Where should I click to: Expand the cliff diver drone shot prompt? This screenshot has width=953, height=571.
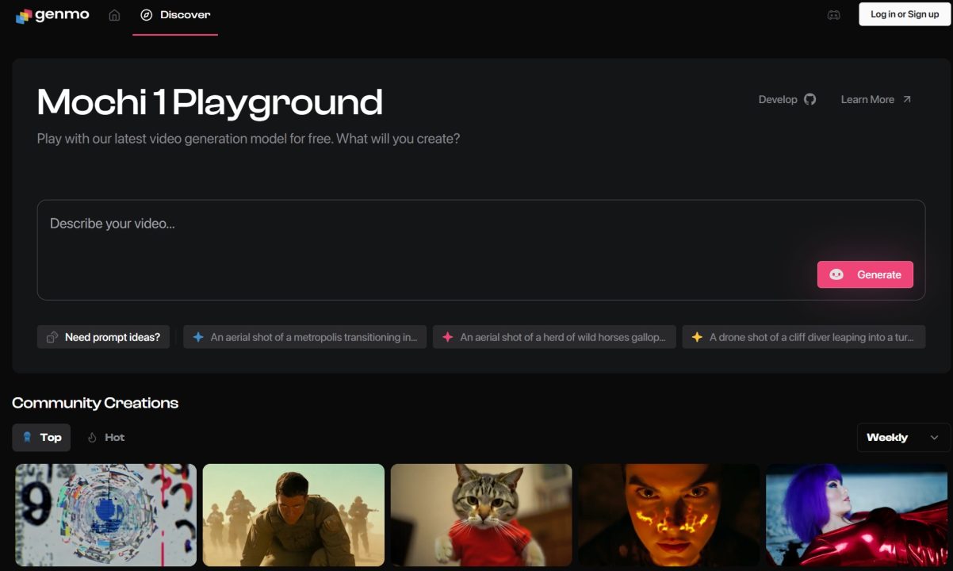pyautogui.click(x=803, y=336)
